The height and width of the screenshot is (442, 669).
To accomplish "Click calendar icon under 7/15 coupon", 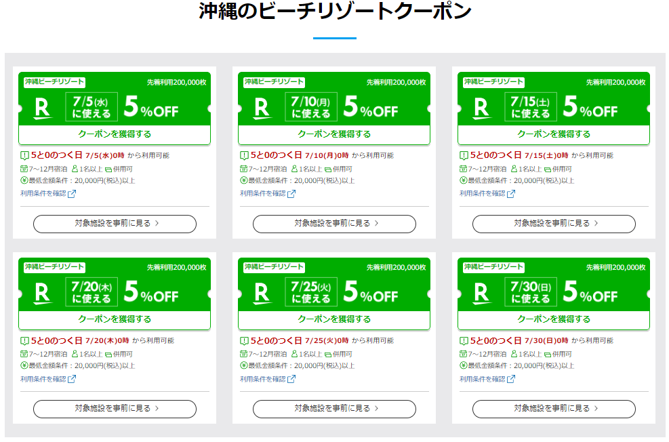I will (464, 168).
